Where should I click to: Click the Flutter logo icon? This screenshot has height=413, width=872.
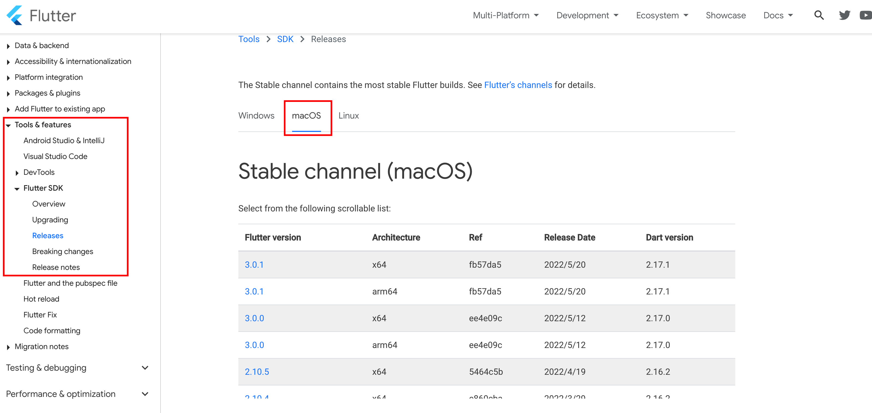click(x=14, y=16)
